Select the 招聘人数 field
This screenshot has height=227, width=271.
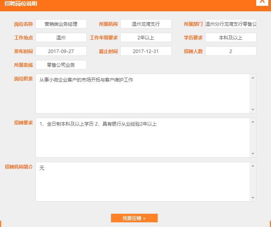231,51
